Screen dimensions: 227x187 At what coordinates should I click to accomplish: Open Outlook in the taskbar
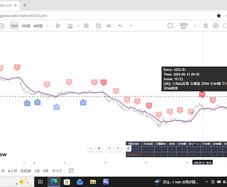80,182
